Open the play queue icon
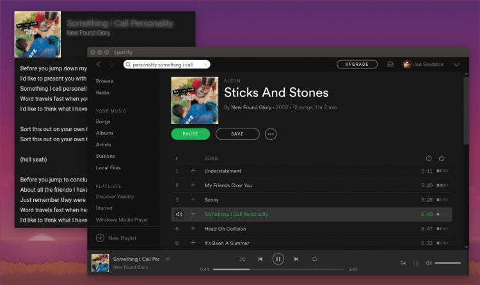The height and width of the screenshot is (285, 480). tap(403, 263)
